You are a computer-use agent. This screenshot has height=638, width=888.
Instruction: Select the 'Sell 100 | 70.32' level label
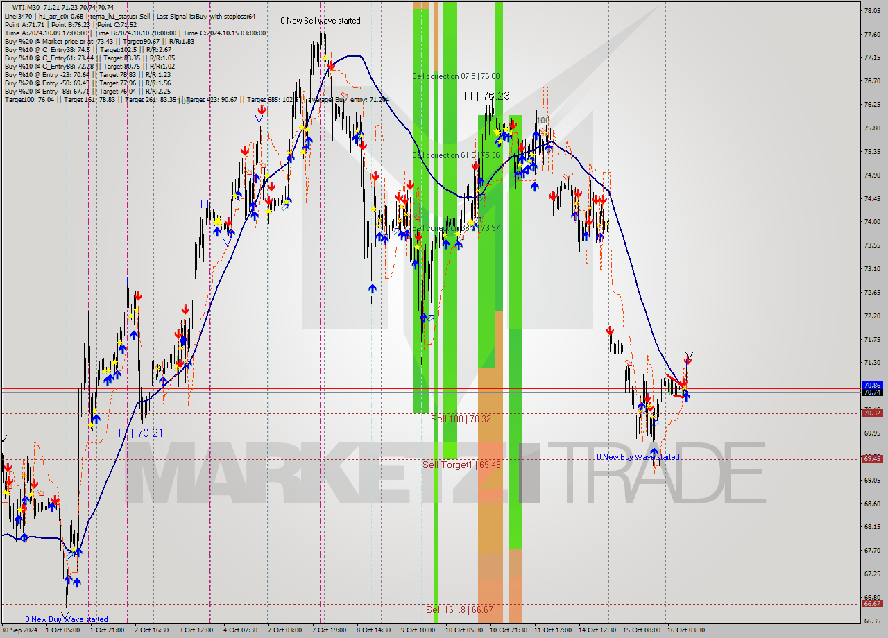coord(461,419)
